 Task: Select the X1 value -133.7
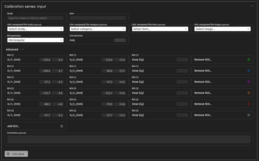point(45,93)
